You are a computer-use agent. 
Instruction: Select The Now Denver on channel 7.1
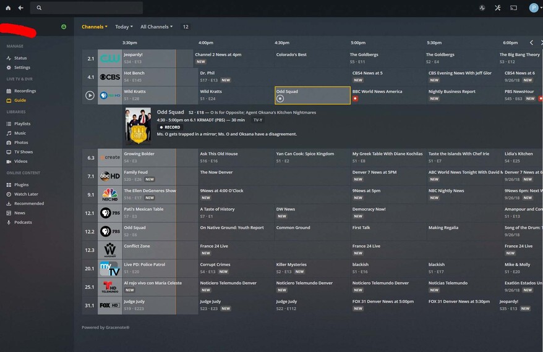pyautogui.click(x=274, y=176)
